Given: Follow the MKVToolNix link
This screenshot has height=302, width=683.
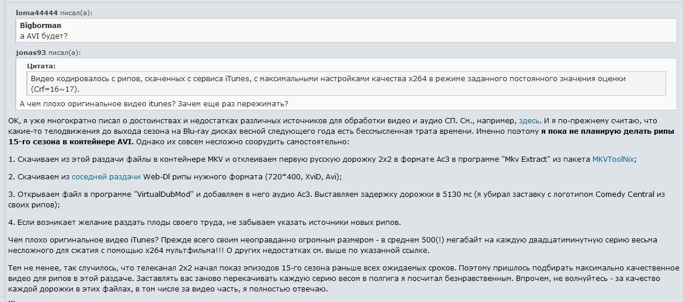Looking at the screenshot, I should click(x=614, y=158).
